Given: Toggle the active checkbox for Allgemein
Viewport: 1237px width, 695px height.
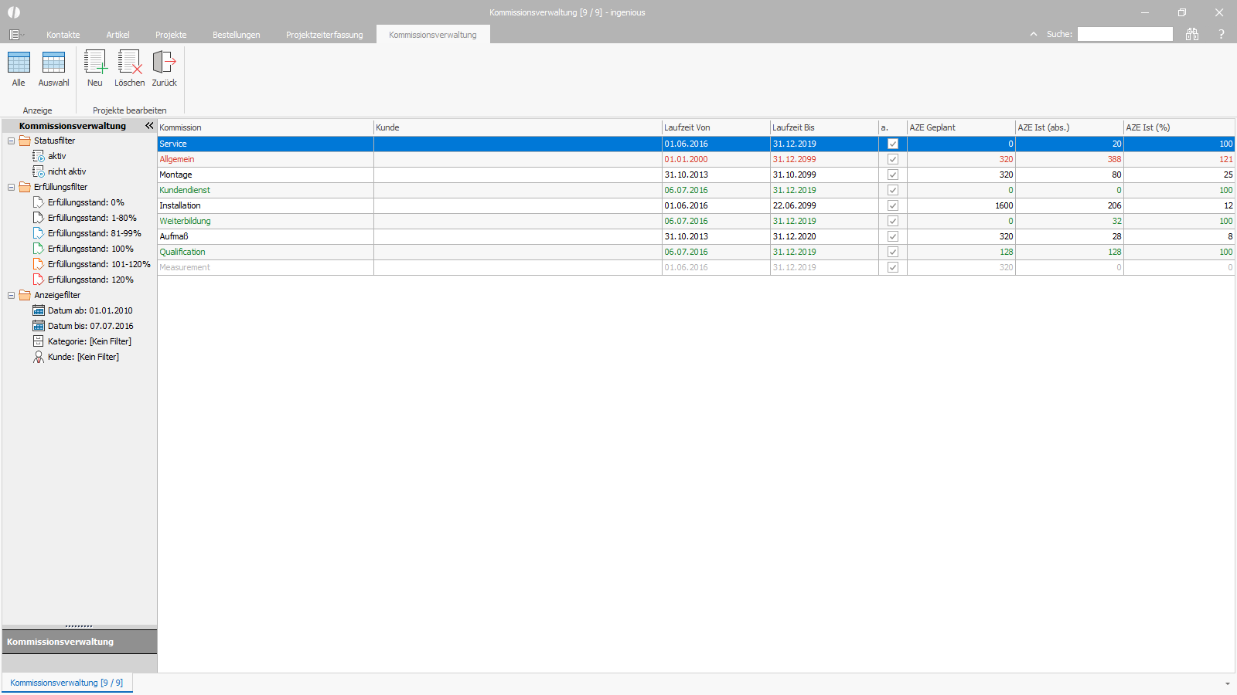Looking at the screenshot, I should tap(893, 159).
